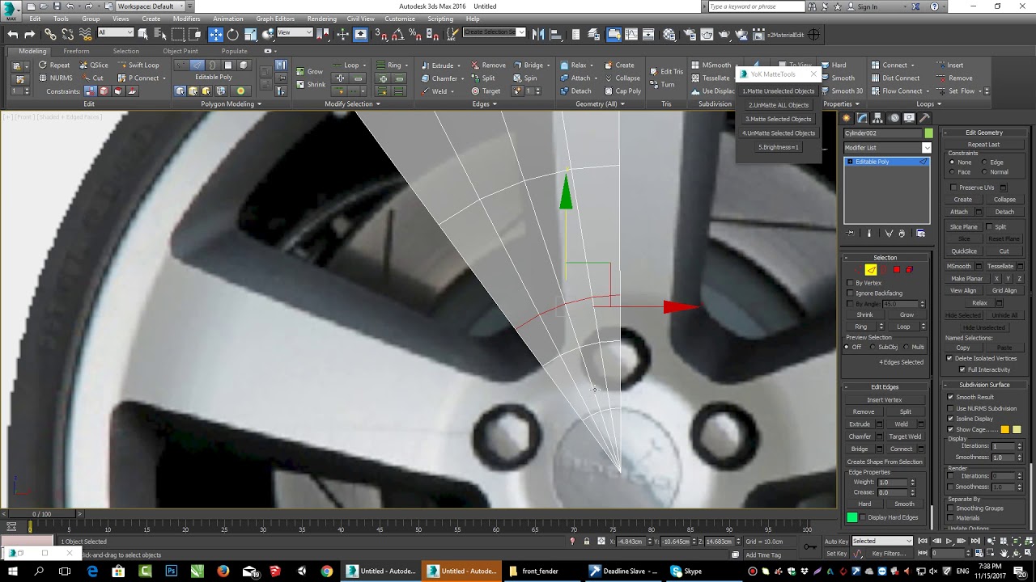This screenshot has height=582, width=1036.
Task: Open reference coordinate system View dropdown
Action: pyautogui.click(x=295, y=33)
